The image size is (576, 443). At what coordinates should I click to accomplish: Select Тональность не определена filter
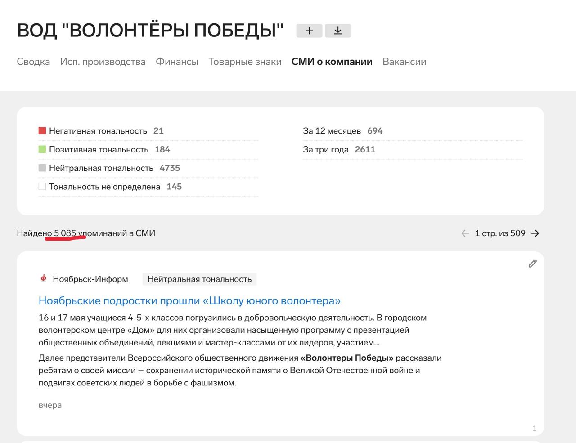point(104,187)
